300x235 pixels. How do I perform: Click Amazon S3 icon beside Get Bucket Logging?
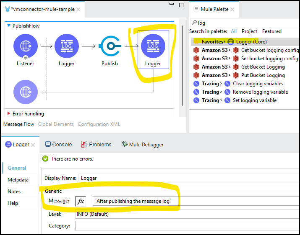(236, 67)
